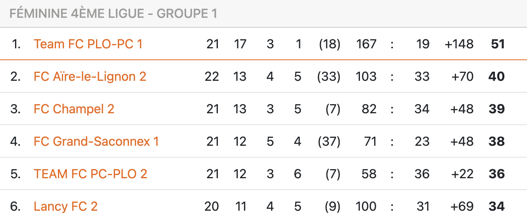Click the Féminine 4ème Ligue Groupe 1 header

point(113,13)
